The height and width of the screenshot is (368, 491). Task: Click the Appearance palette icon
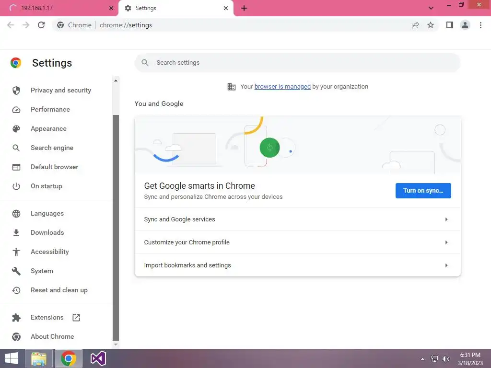(16, 128)
